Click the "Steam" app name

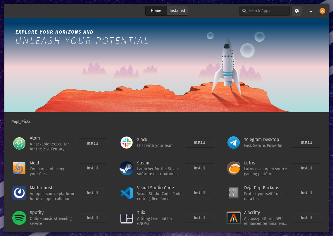click(x=143, y=163)
